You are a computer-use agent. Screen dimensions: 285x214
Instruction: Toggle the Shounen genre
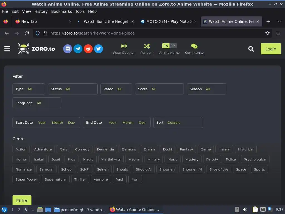[x=167, y=169]
